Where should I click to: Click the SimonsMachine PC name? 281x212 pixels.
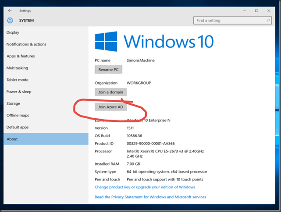pyautogui.click(x=140, y=60)
